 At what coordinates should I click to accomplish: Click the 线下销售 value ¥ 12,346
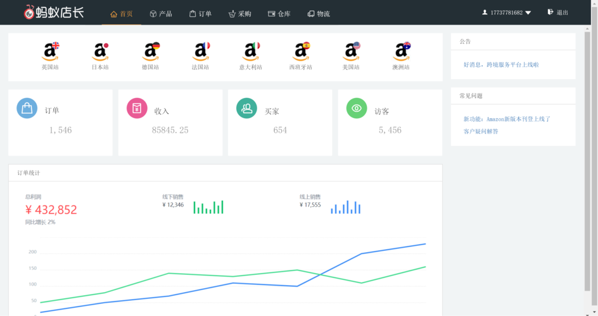pyautogui.click(x=173, y=205)
